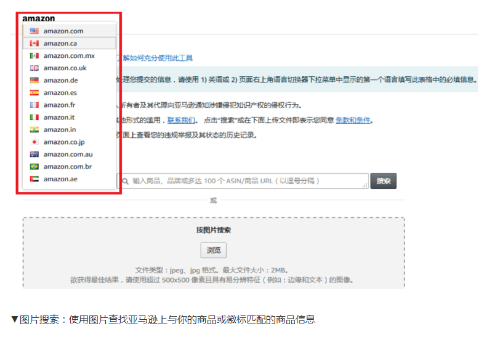Click the Japan flag icon
This screenshot has width=492, height=337.
pyautogui.click(x=34, y=142)
